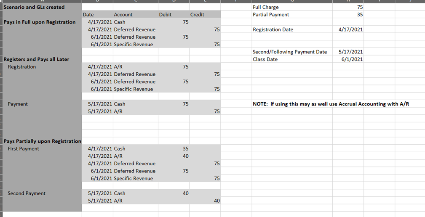Select 'Cash' account in the Payment row
Screen dimensions: 425x217
click(136, 104)
